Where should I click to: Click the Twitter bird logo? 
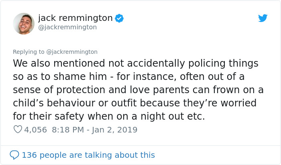tap(263, 18)
